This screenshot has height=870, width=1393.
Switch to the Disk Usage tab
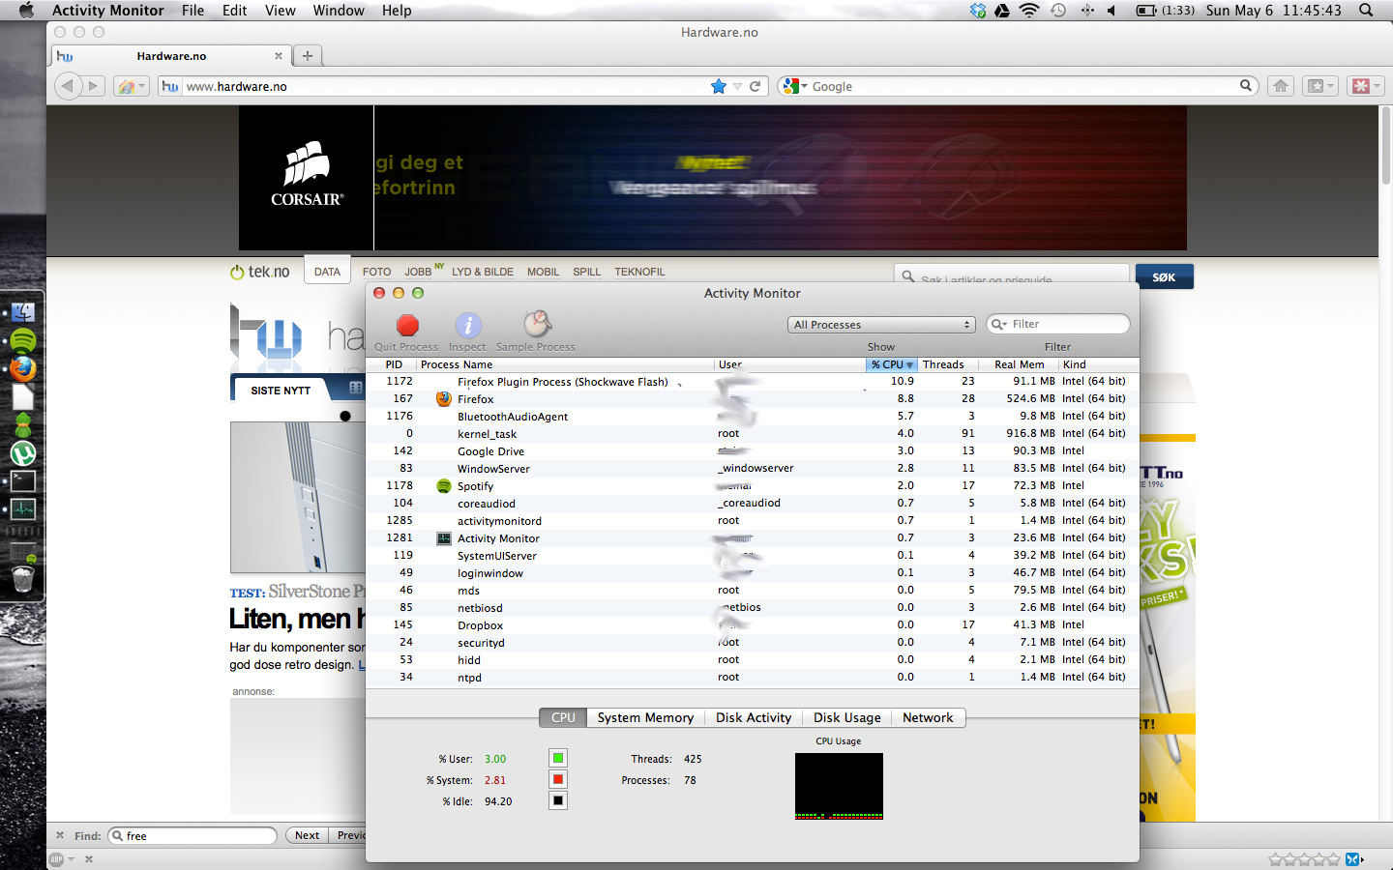click(847, 717)
